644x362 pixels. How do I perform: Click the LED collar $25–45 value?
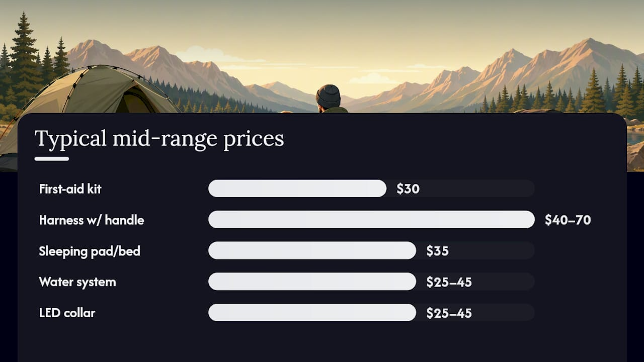[449, 314]
